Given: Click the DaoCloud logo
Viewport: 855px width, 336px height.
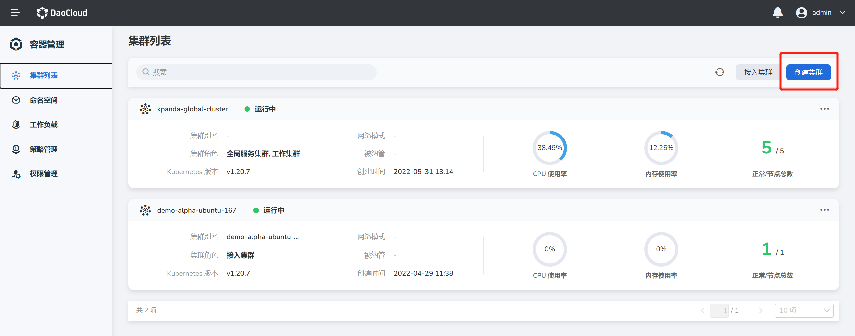Looking at the screenshot, I should tap(62, 13).
